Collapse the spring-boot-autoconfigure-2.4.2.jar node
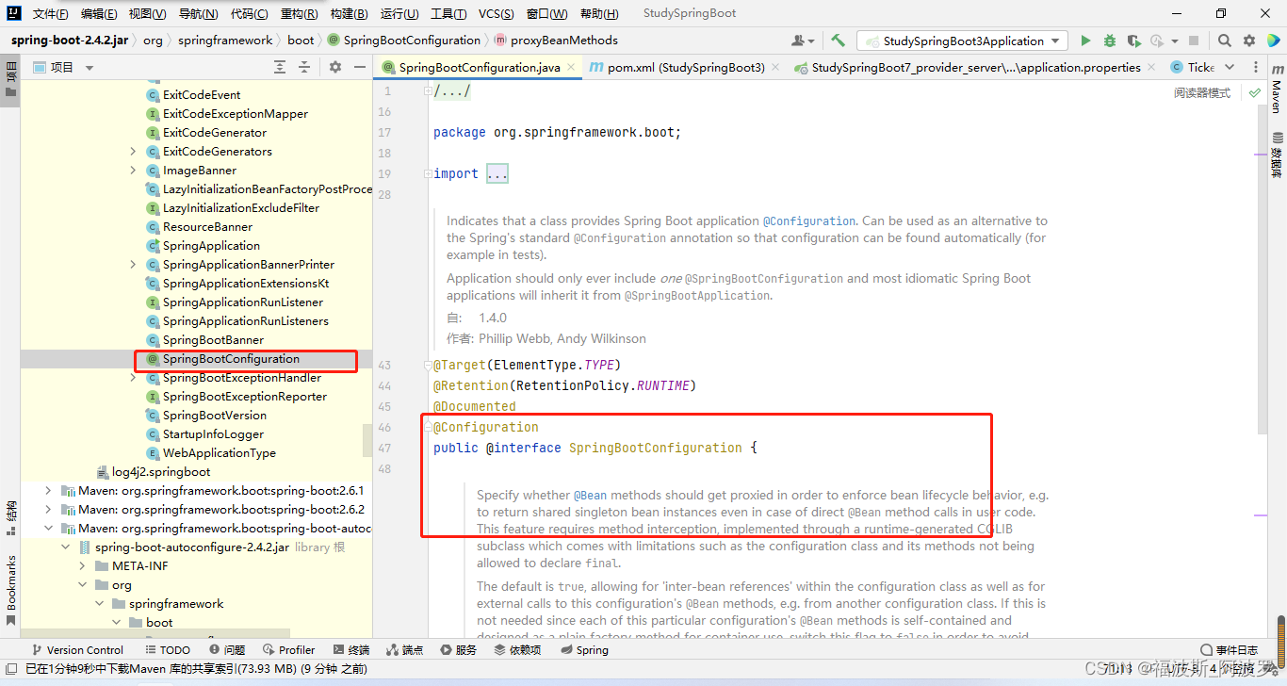 click(x=65, y=547)
